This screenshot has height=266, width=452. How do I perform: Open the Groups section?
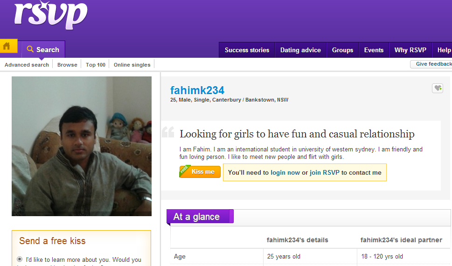coord(342,50)
